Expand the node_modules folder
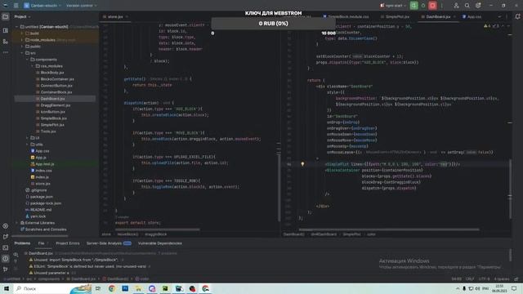This screenshot has width=523, height=294. [x=22, y=40]
